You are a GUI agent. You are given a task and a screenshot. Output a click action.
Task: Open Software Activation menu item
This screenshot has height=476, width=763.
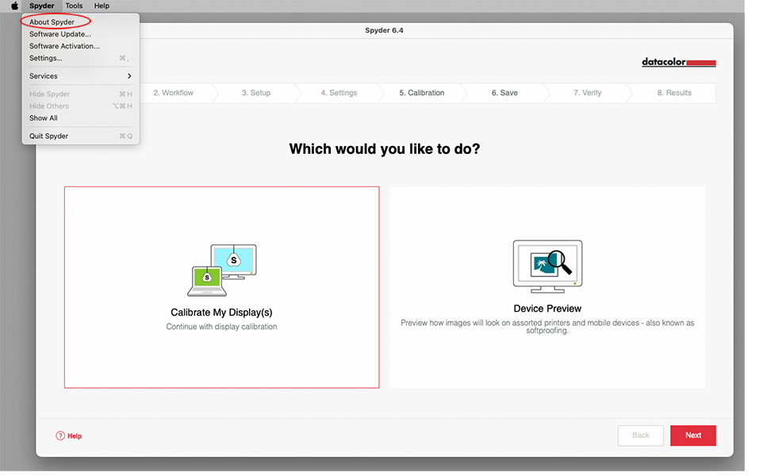click(64, 46)
